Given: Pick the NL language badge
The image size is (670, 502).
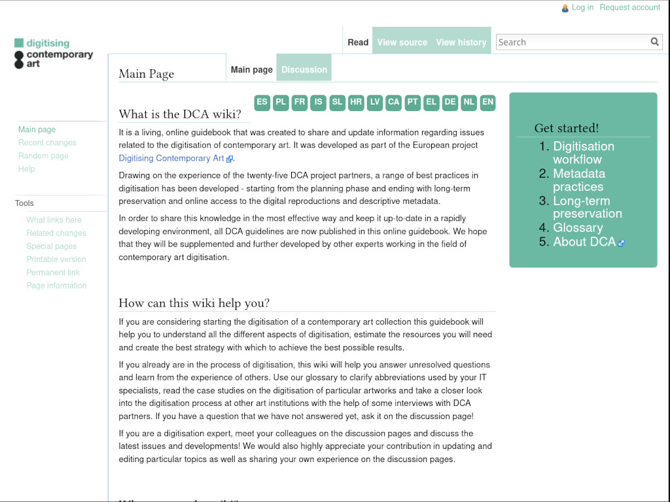Looking at the screenshot, I should 468,102.
